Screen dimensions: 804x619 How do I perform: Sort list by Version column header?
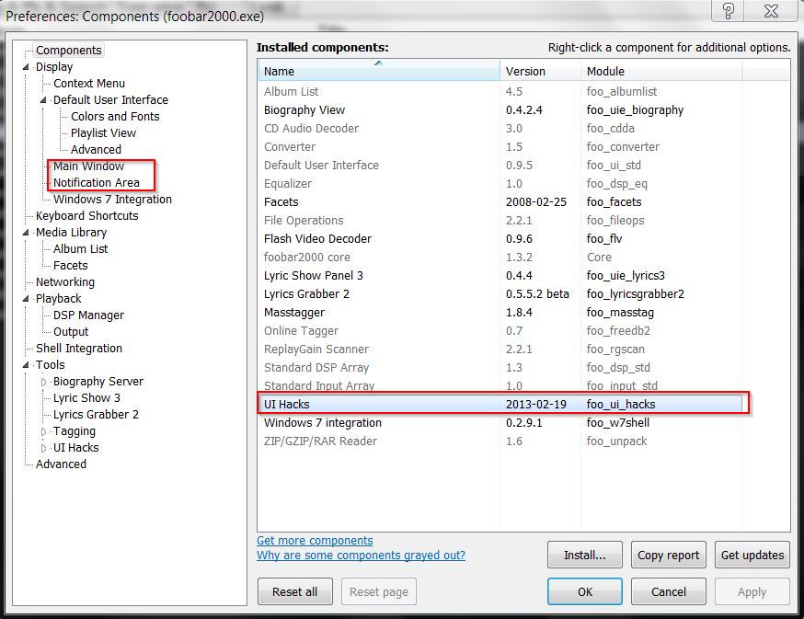pyautogui.click(x=540, y=71)
